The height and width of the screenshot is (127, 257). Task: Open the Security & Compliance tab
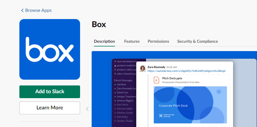coord(197,41)
